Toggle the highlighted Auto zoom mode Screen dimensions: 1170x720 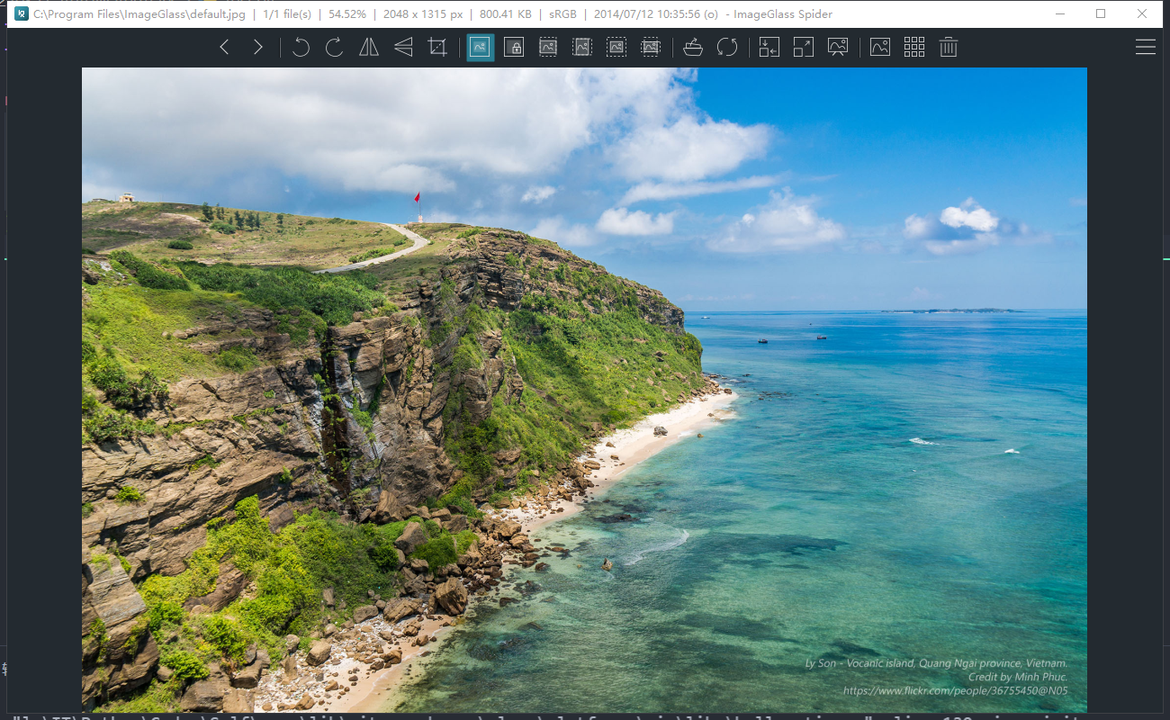tap(480, 48)
